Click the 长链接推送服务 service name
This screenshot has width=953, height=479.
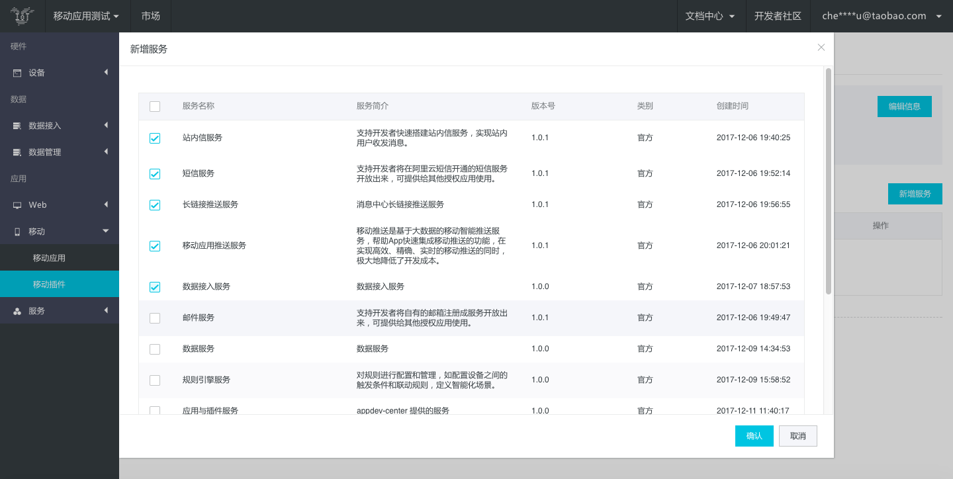210,204
